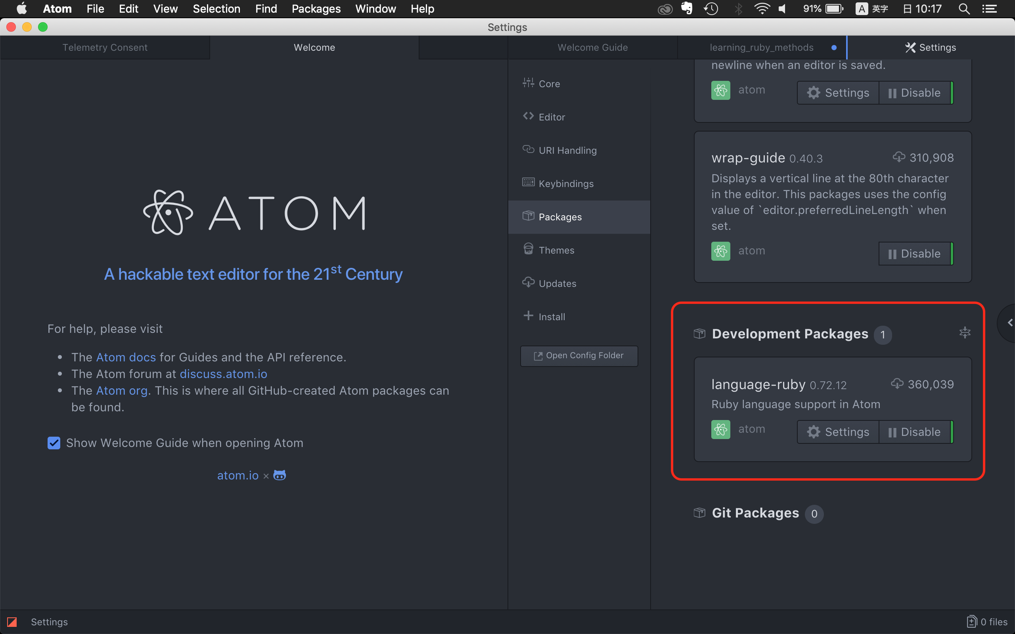The image size is (1015, 634).
Task: Open the macOS Spotlight search icon
Action: (964, 9)
